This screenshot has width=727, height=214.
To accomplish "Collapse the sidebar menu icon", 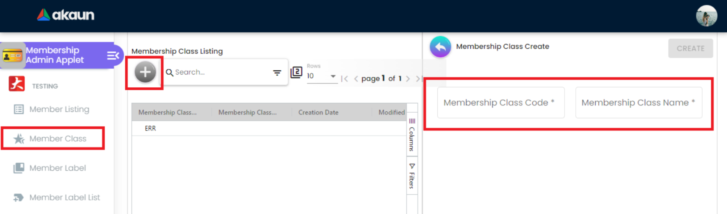I will click(113, 56).
